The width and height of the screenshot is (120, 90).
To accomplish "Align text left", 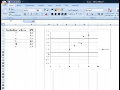I will 52,14.
